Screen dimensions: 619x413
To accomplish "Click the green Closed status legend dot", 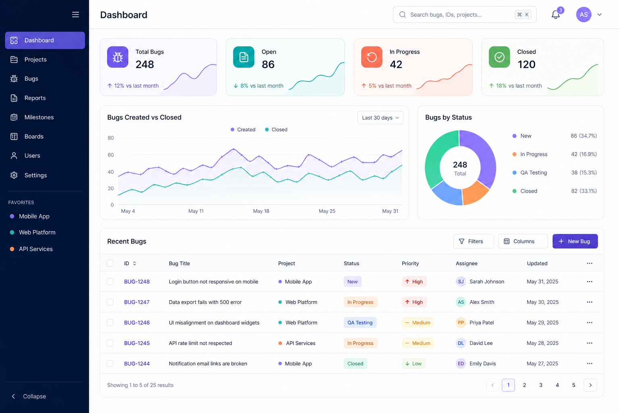I will click(514, 191).
